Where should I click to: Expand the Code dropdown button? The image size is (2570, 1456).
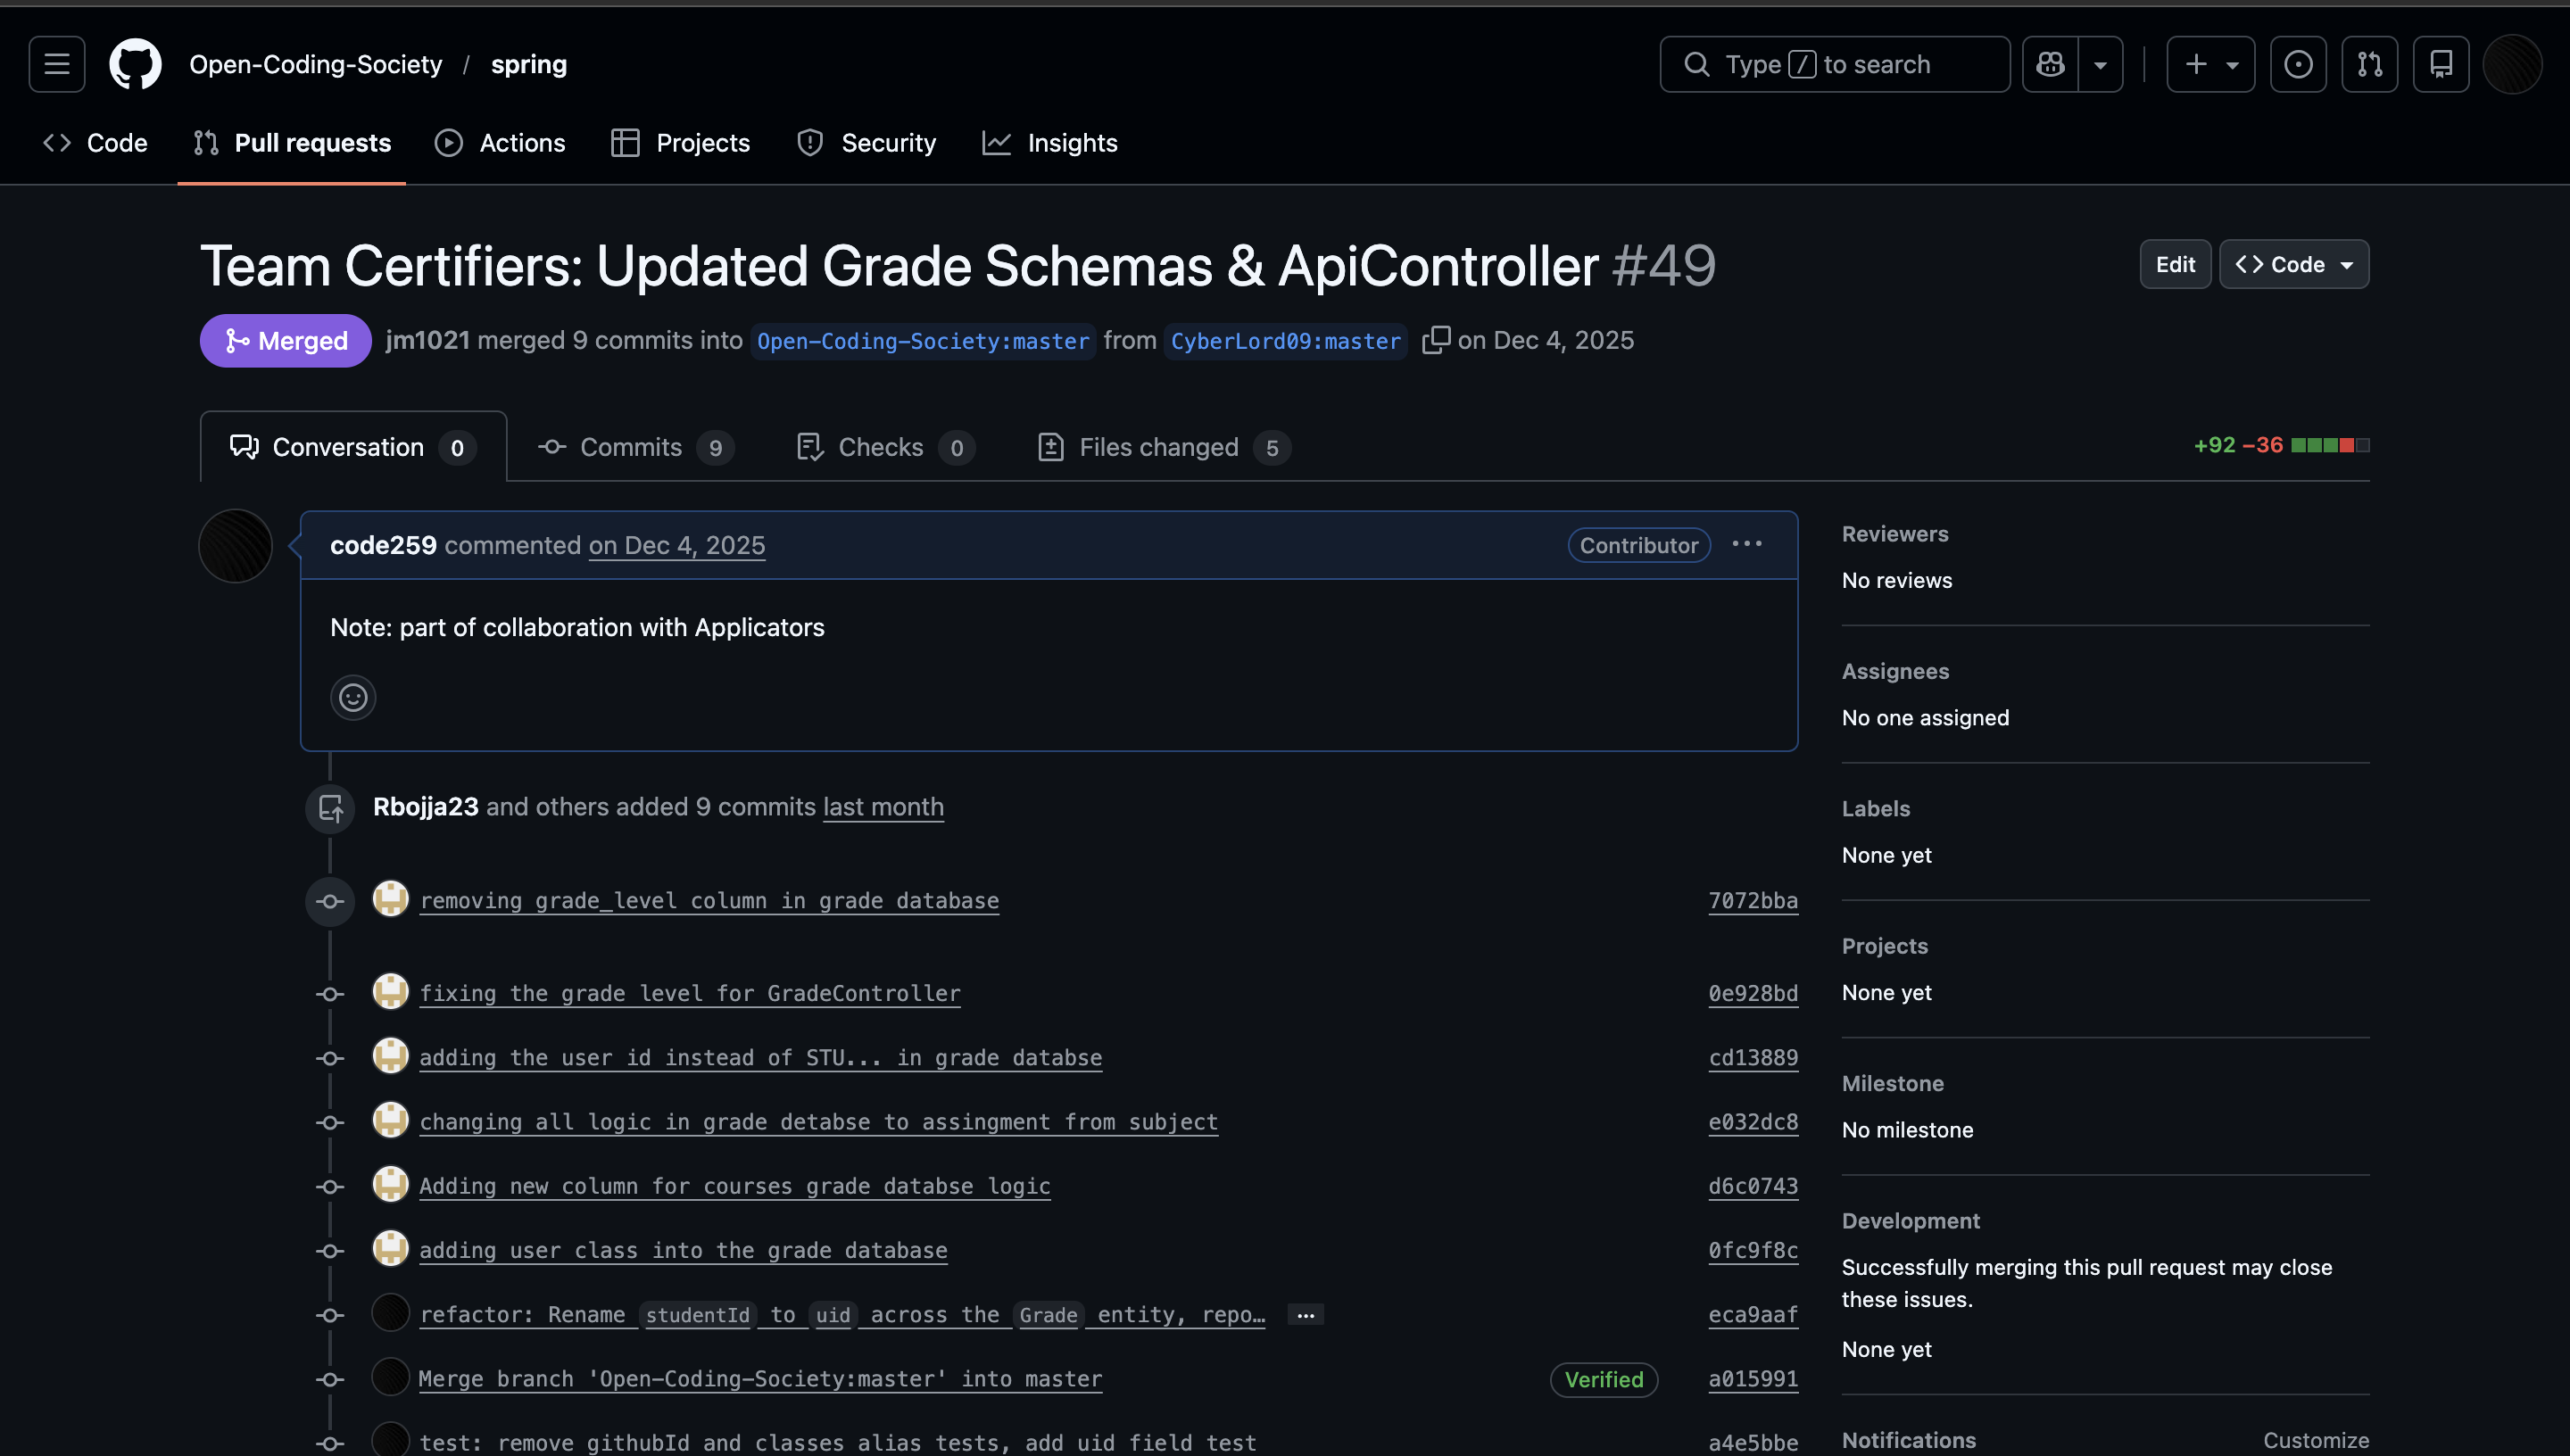[x=2294, y=264]
